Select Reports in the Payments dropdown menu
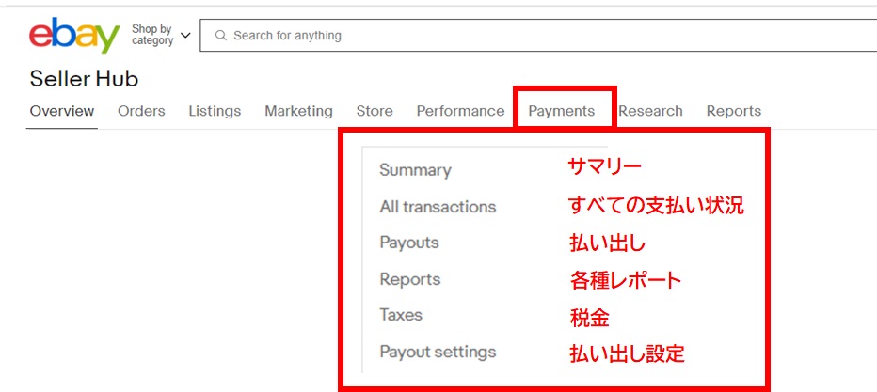Screen dimensions: 877x392 point(409,279)
